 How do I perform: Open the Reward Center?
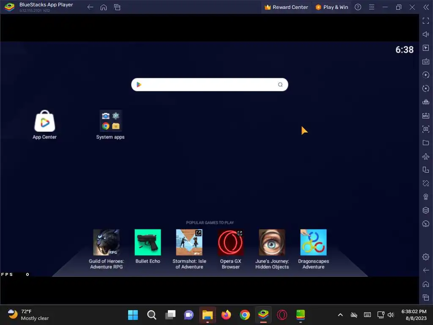coord(286,7)
